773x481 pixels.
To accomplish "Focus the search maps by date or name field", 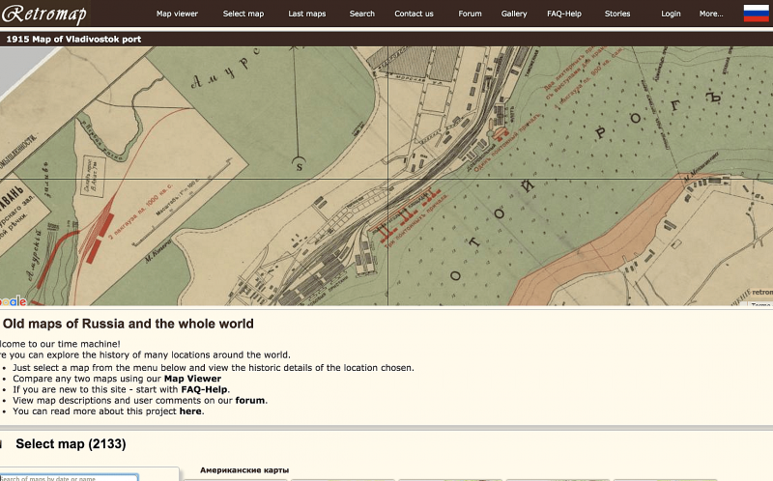I will [68, 477].
